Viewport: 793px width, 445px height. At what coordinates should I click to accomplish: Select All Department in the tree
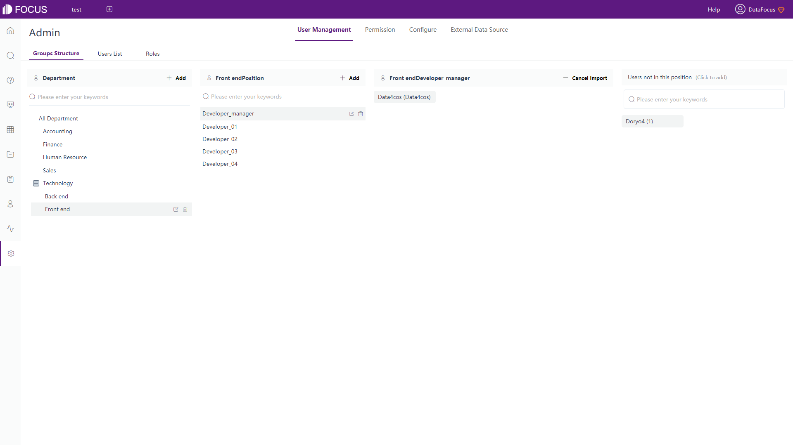(58, 118)
